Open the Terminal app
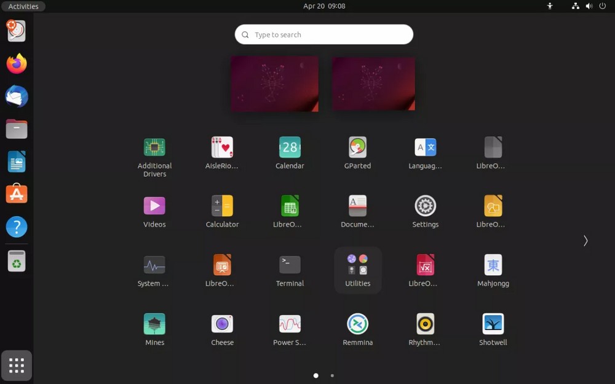The image size is (615, 384). coord(290,265)
